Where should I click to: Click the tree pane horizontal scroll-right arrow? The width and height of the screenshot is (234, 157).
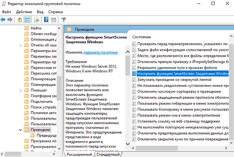[54, 154]
